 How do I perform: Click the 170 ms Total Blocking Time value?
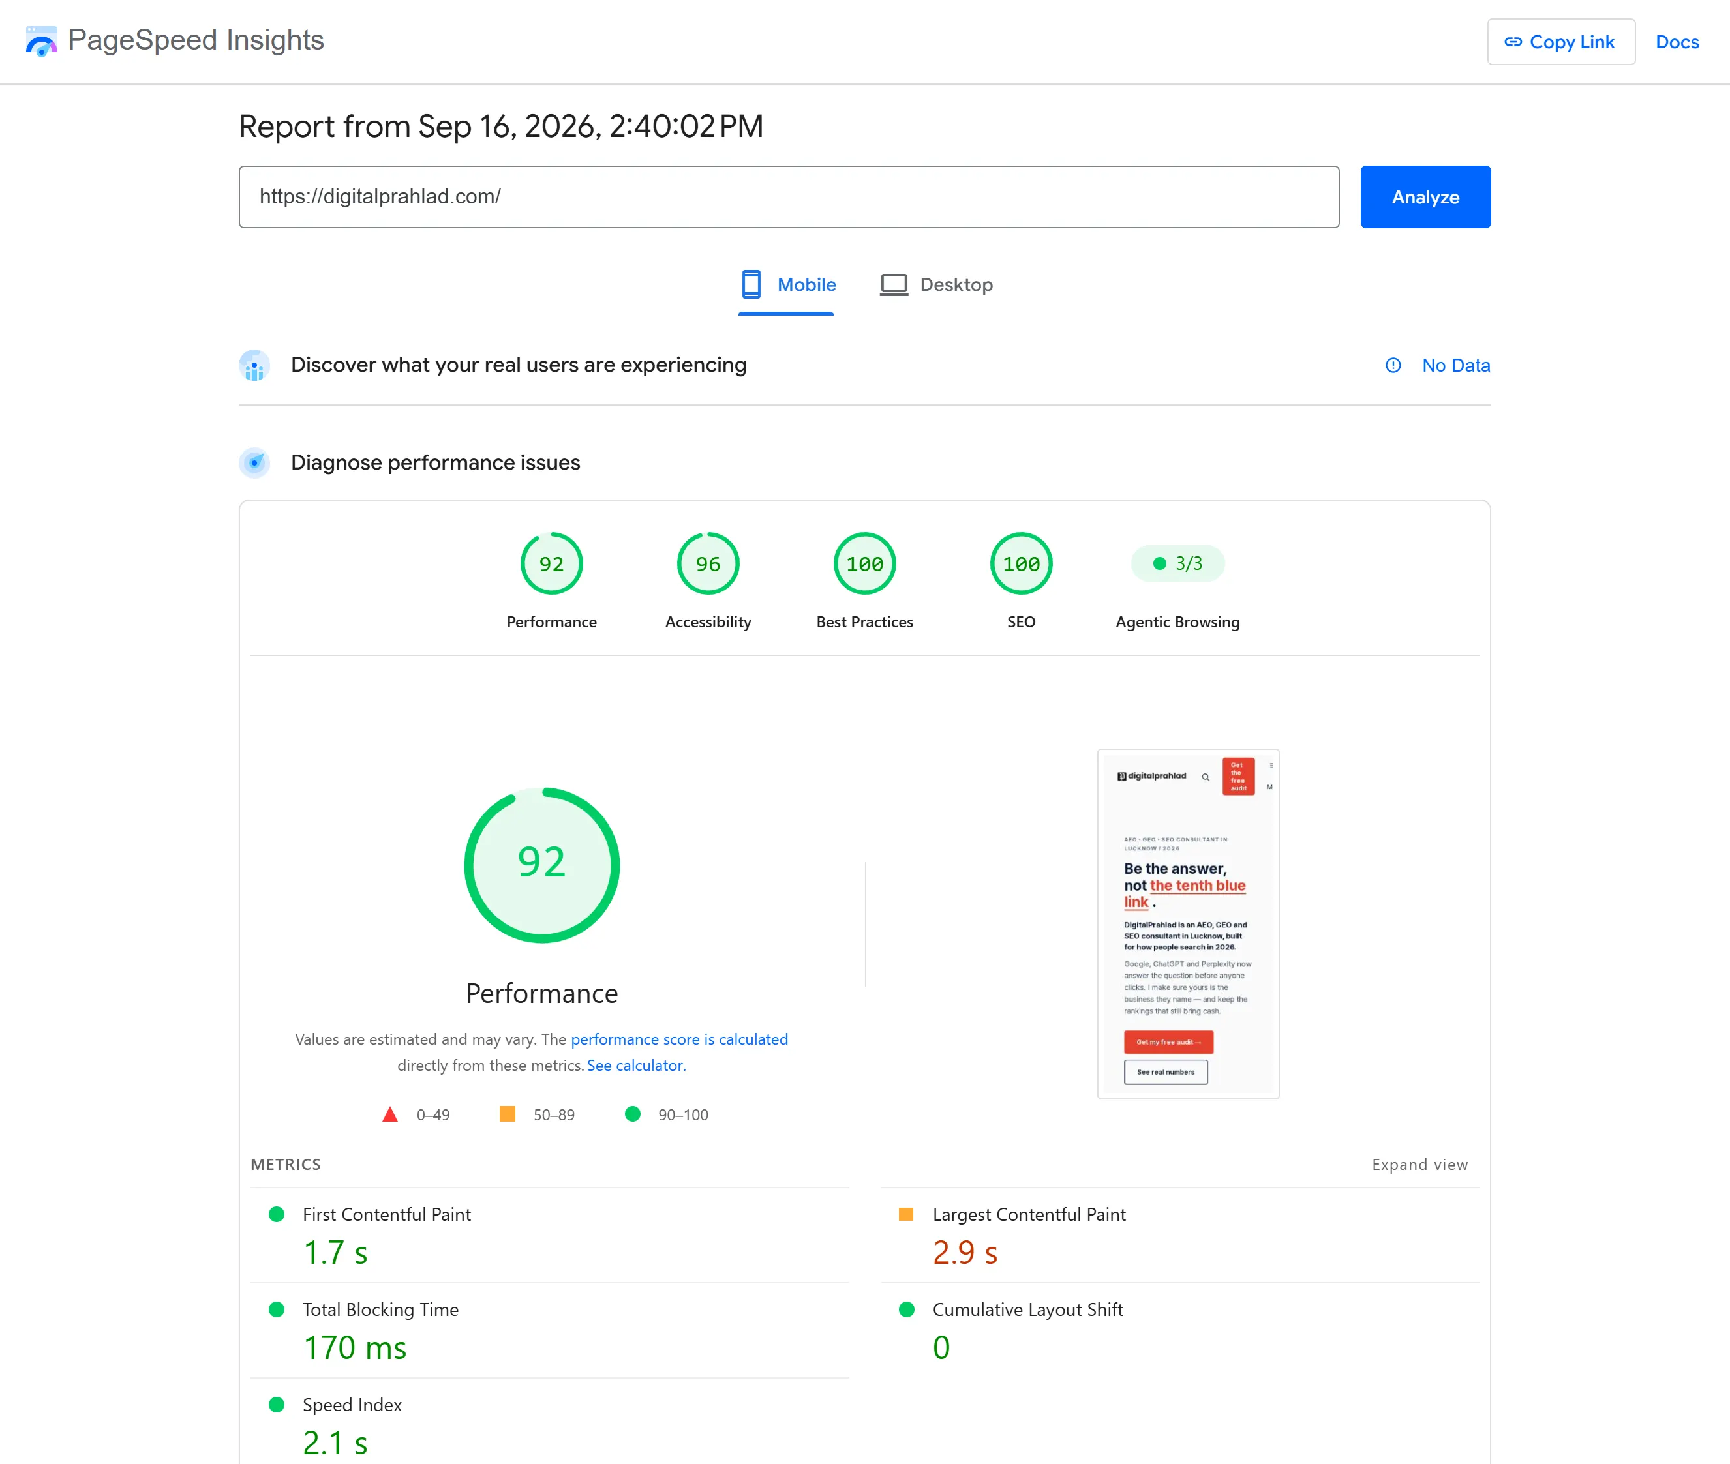[354, 1348]
